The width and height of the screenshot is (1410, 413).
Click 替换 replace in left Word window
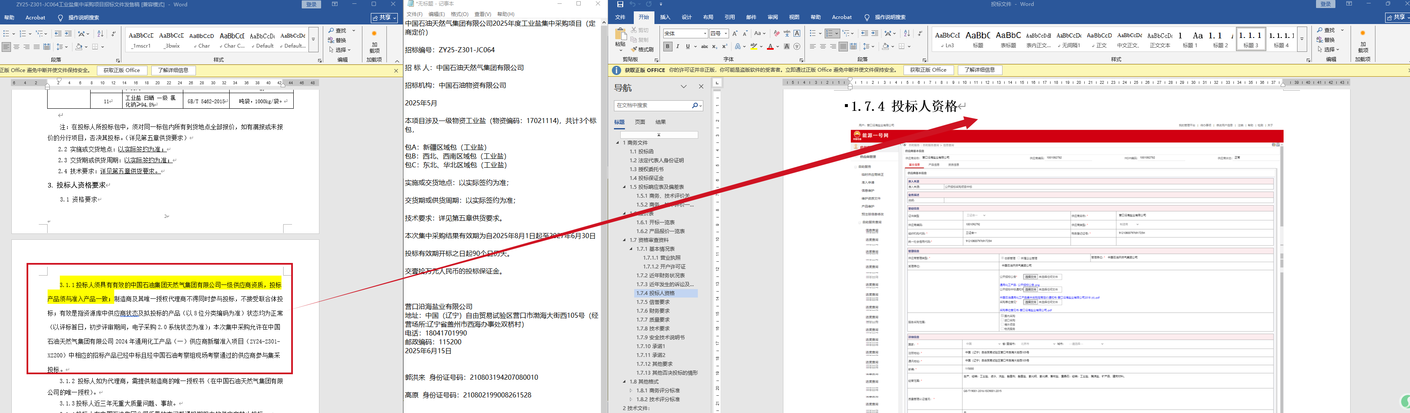337,40
